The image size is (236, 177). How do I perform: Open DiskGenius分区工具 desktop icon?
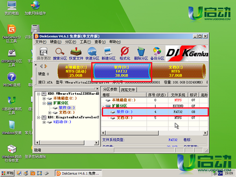point(11,33)
